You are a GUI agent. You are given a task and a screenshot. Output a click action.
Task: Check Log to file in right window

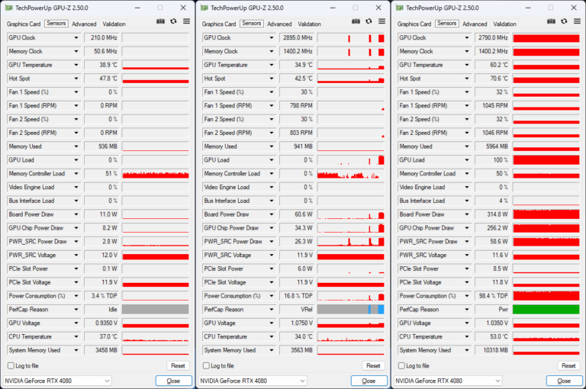point(401,366)
